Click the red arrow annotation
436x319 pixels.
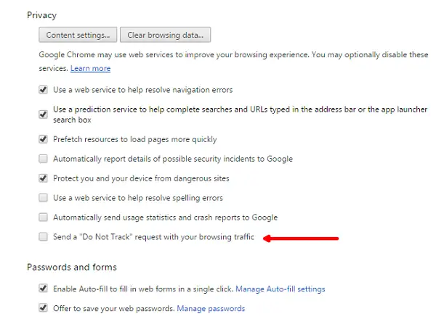point(301,239)
